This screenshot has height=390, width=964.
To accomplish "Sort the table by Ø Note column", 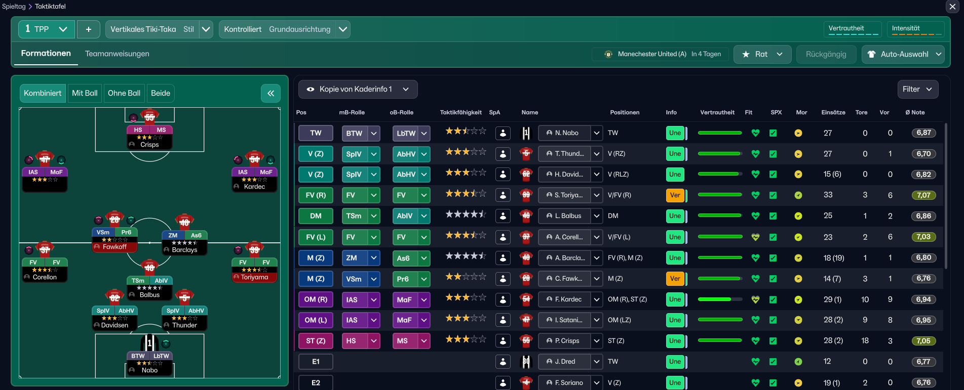I will click(915, 112).
